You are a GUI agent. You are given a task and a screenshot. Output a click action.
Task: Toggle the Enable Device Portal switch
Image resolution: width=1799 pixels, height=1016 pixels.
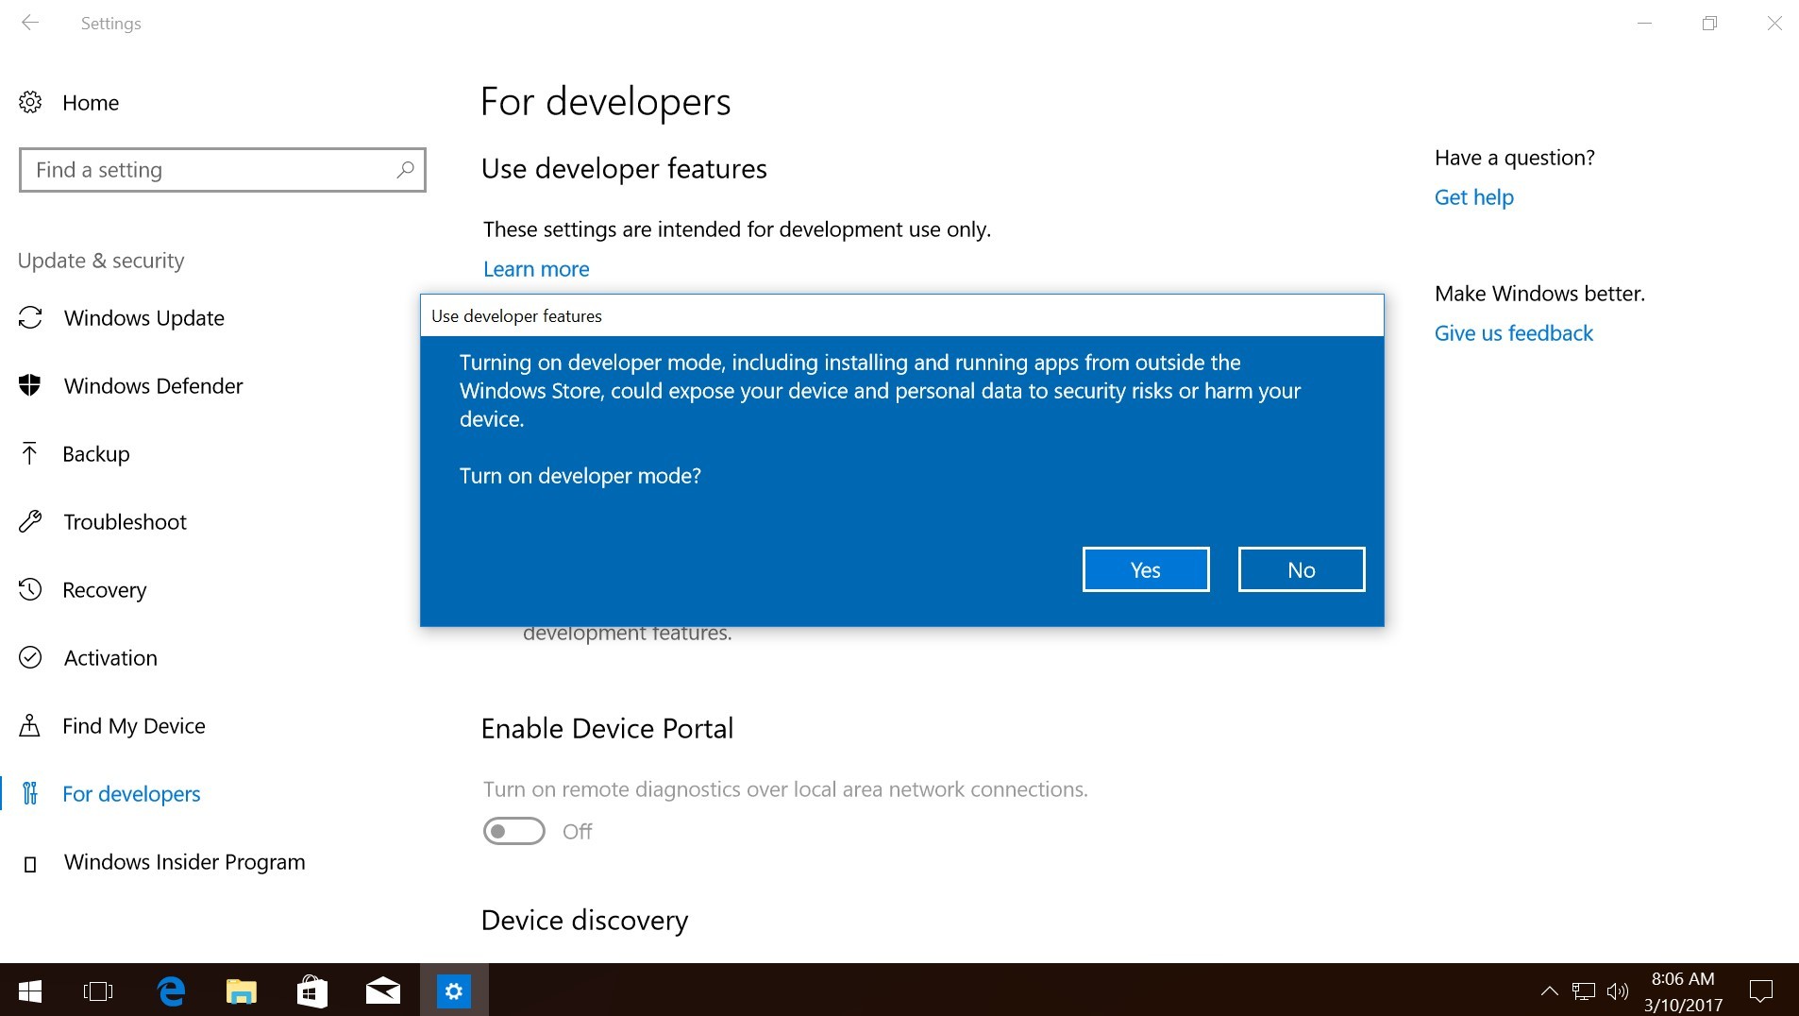point(513,831)
